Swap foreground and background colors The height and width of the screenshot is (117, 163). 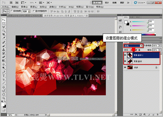[5, 102]
